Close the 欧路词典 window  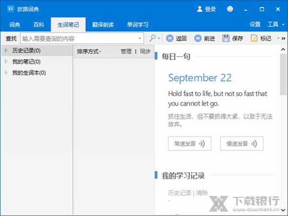pos(278,9)
